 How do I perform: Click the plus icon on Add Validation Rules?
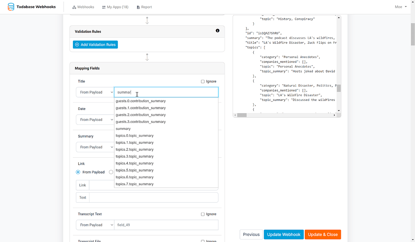(x=77, y=45)
